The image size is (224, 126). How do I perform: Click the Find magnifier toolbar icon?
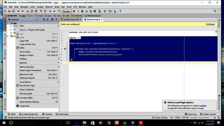pyautogui.click(x=41, y=11)
